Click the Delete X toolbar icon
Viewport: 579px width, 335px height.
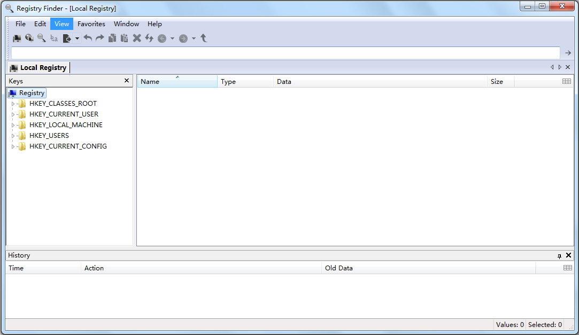137,38
